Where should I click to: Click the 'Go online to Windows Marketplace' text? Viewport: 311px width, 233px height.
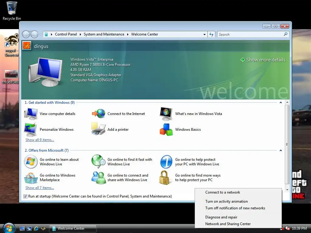point(57,177)
